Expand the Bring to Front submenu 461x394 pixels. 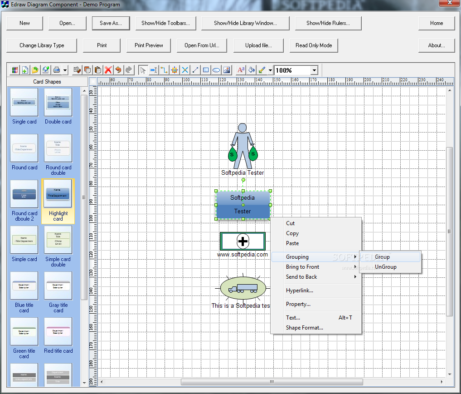316,267
